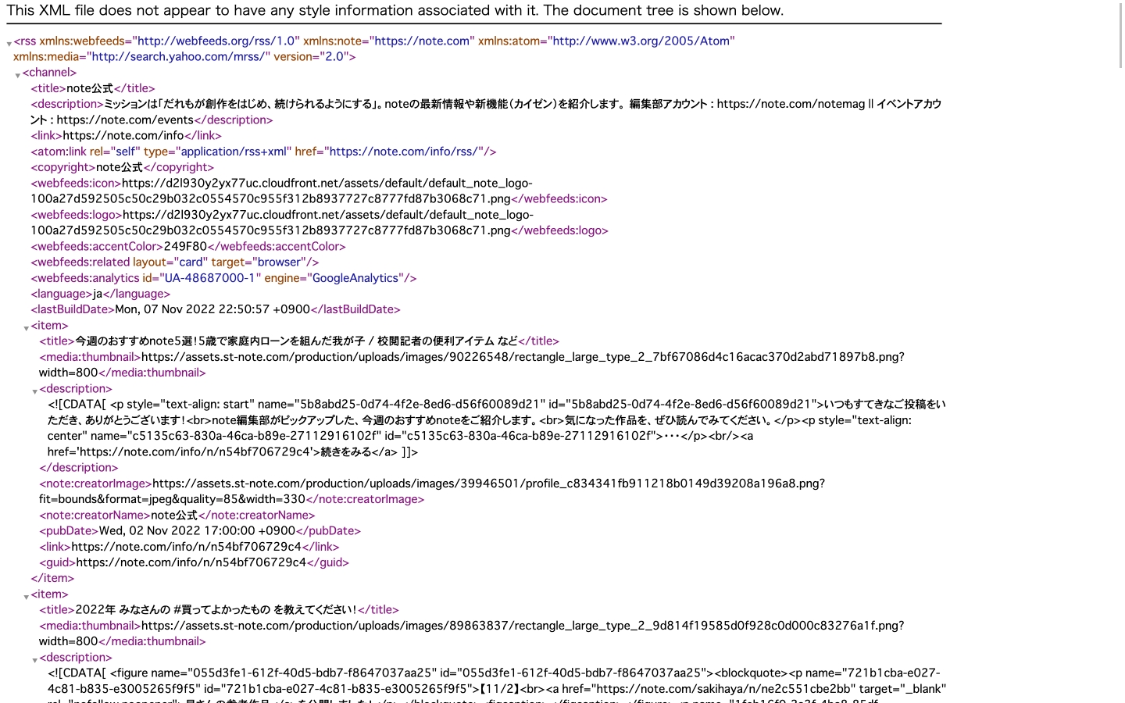
Task: Select the accentColor value 249F80
Action: [184, 246]
